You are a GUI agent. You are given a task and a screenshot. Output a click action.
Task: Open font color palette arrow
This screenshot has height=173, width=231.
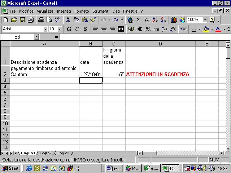(x=224, y=29)
